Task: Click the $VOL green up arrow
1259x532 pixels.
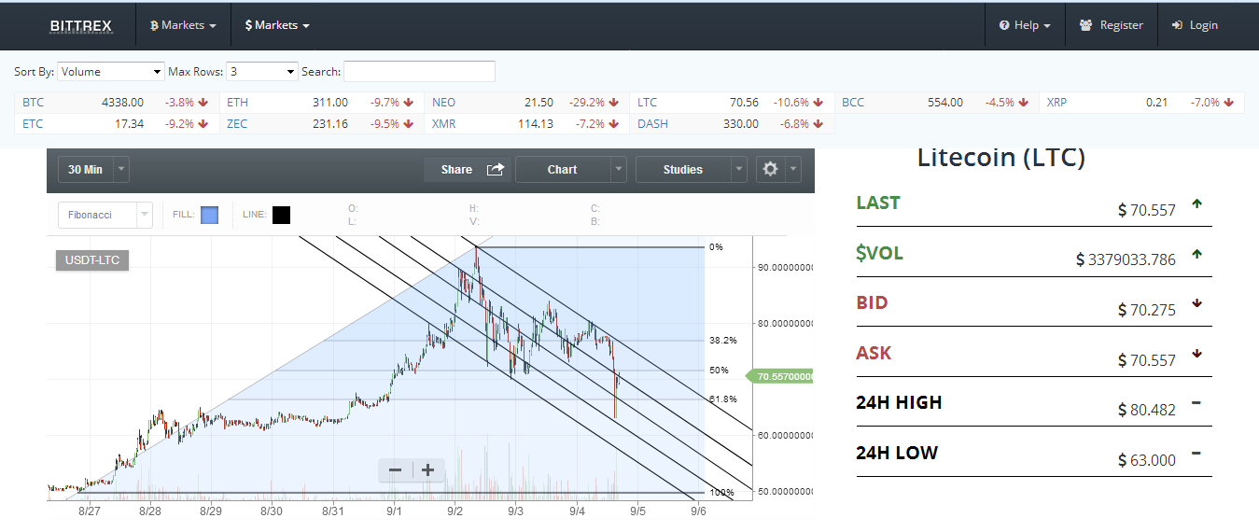Action: 1196,253
